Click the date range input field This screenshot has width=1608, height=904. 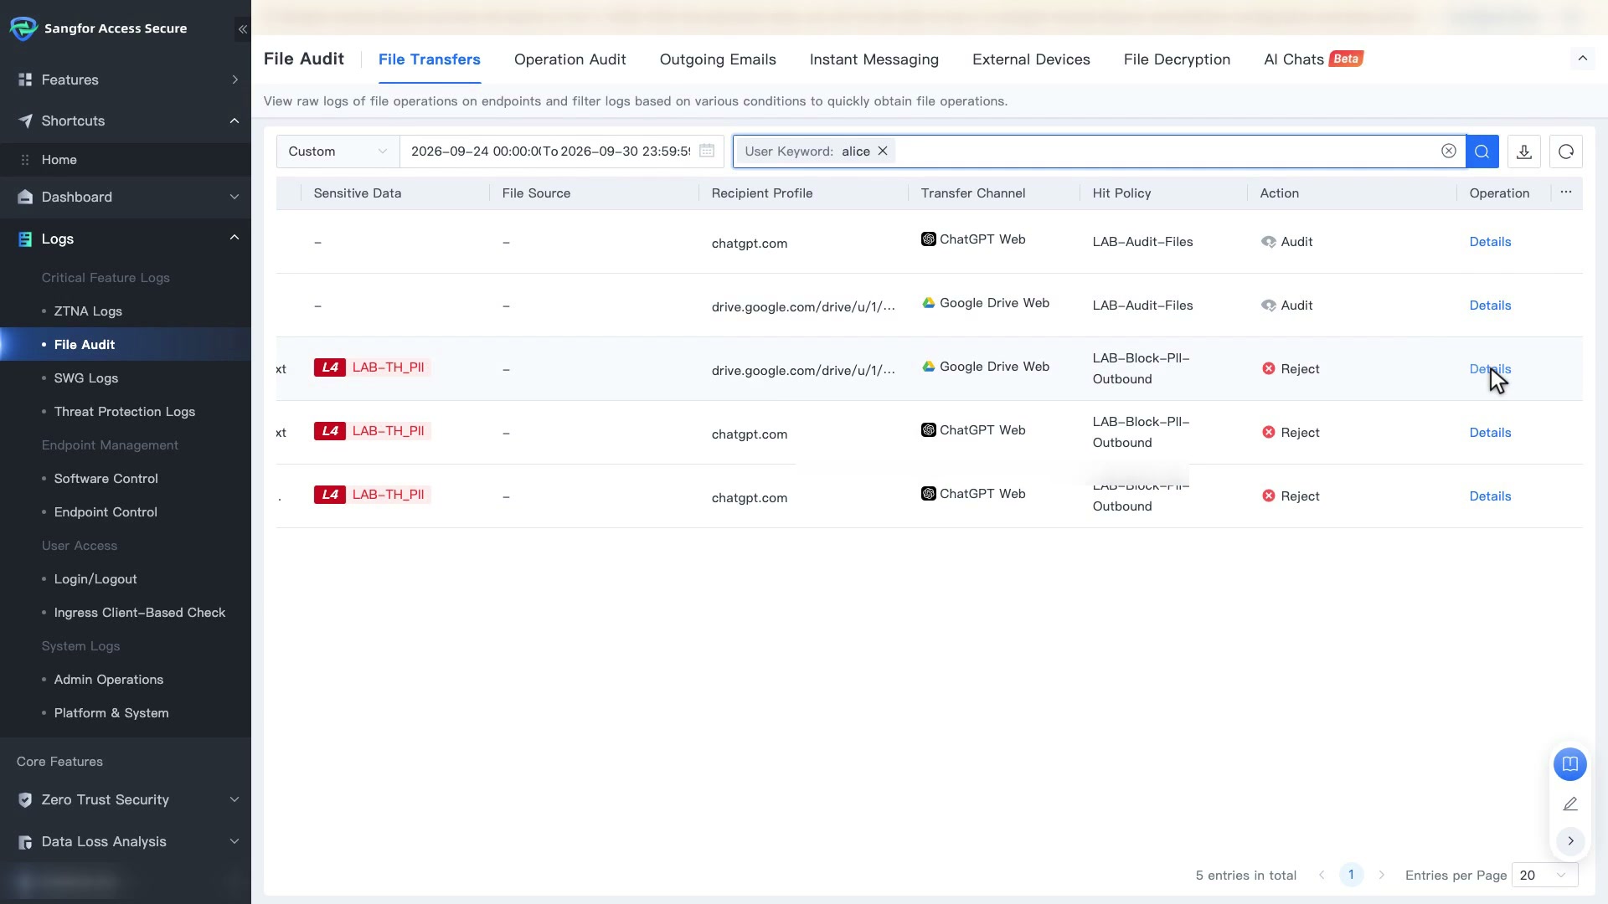pyautogui.click(x=561, y=152)
